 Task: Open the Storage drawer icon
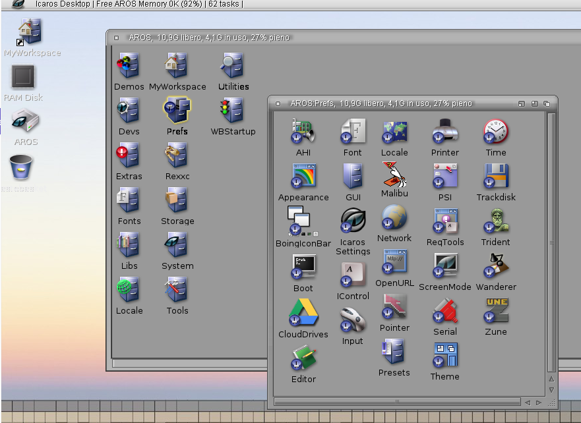tap(176, 200)
